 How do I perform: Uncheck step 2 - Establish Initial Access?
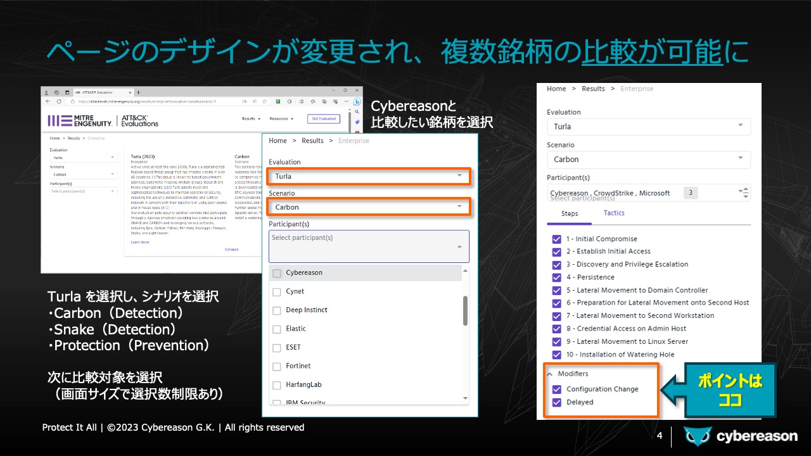(557, 252)
